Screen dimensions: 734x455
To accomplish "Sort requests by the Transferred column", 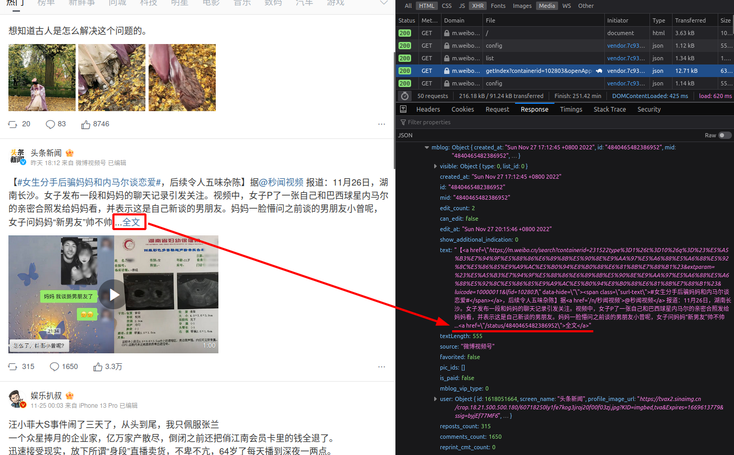I will click(x=694, y=20).
